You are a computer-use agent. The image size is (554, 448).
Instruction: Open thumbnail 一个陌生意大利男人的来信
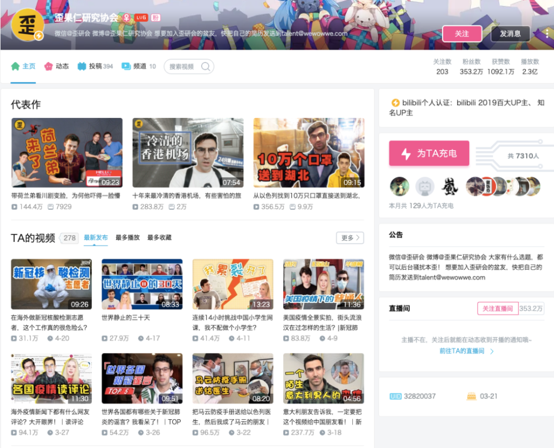click(324, 378)
